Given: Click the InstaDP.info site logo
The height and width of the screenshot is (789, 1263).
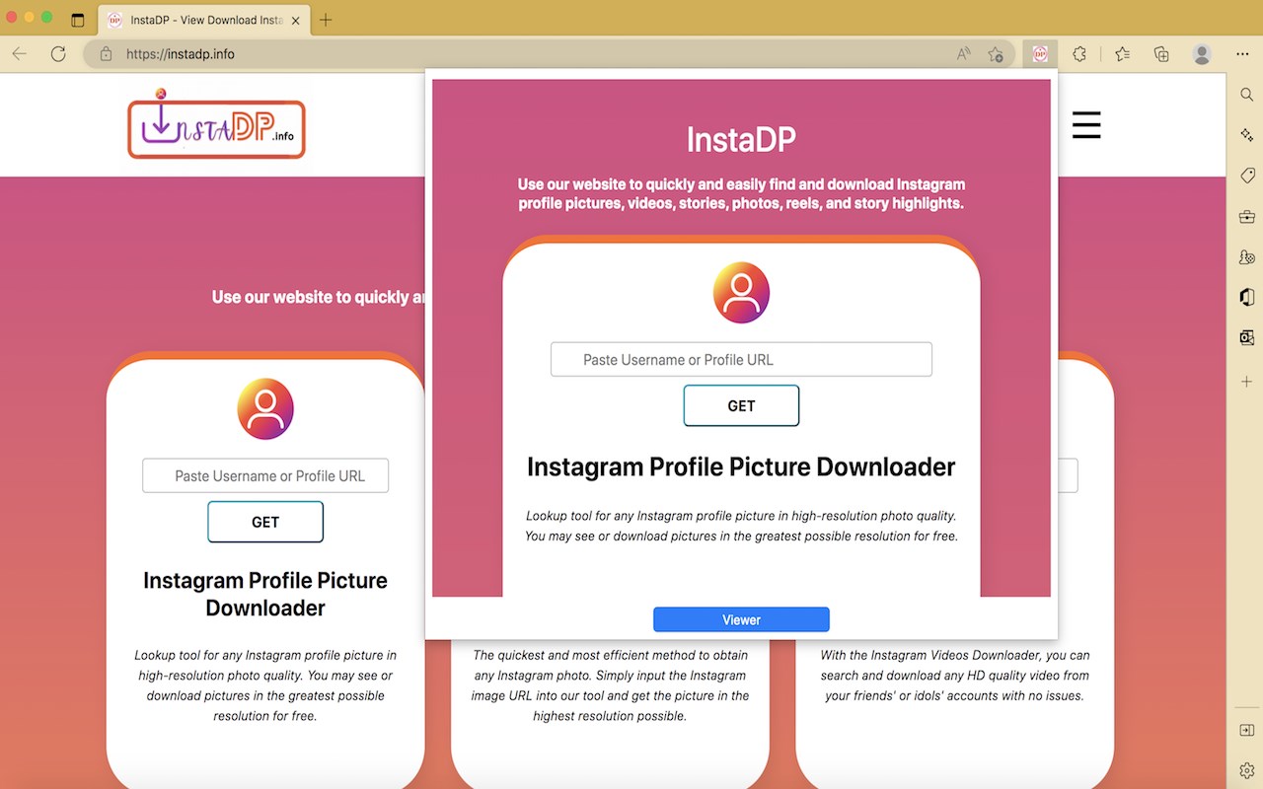Looking at the screenshot, I should click(216, 125).
